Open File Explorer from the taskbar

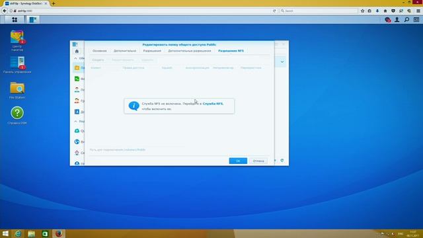pyautogui.click(x=32, y=233)
